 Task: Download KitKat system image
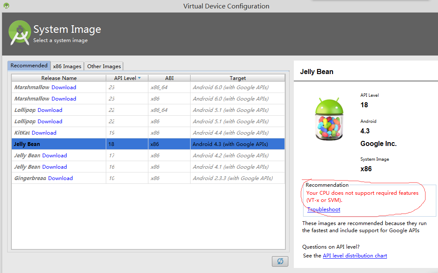point(44,133)
